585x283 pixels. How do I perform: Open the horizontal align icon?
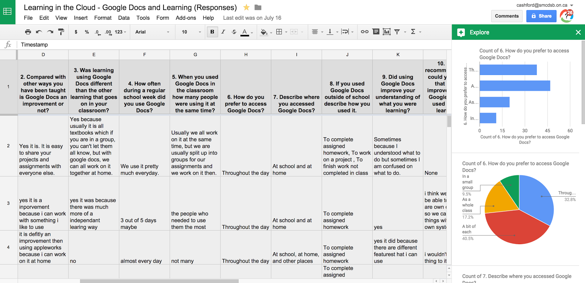click(x=315, y=32)
